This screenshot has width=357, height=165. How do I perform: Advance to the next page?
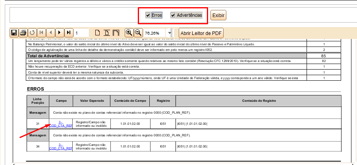(60, 33)
